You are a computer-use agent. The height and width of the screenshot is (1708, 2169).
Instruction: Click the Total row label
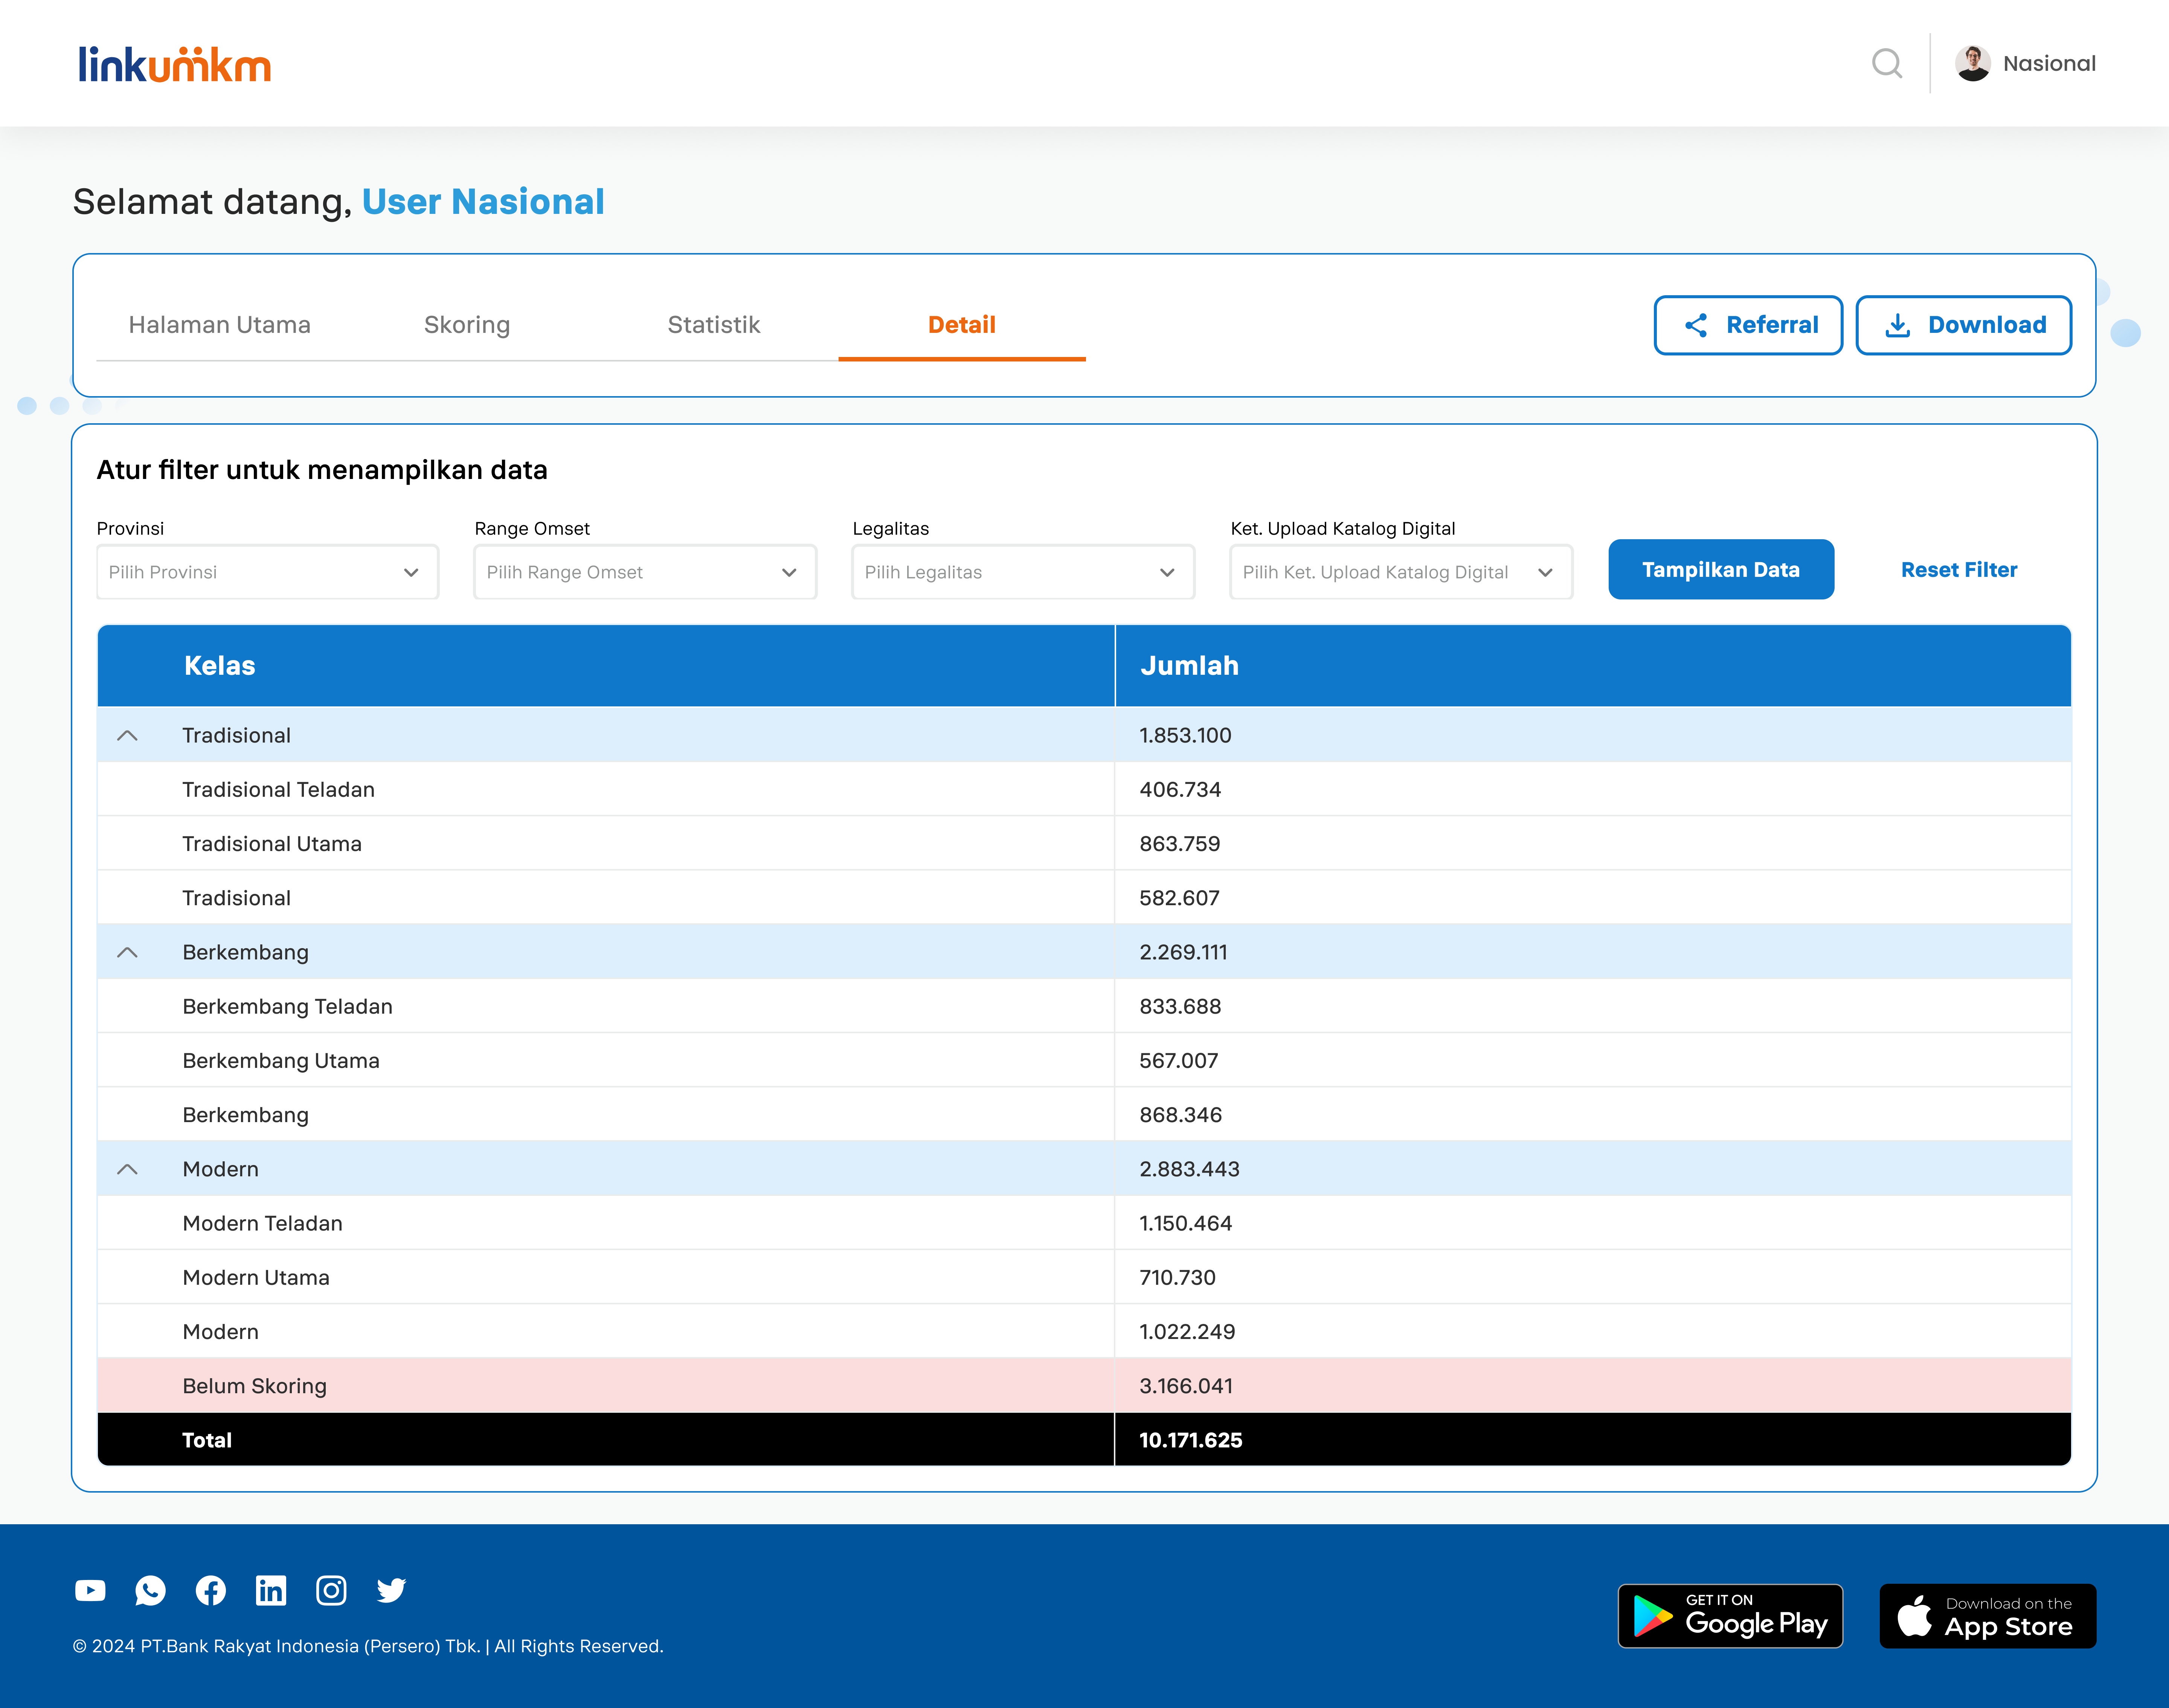pyautogui.click(x=207, y=1440)
